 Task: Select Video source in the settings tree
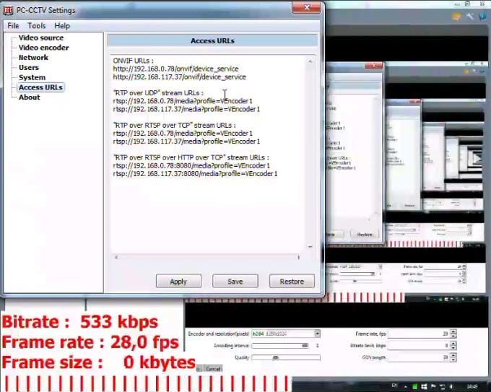pos(41,38)
